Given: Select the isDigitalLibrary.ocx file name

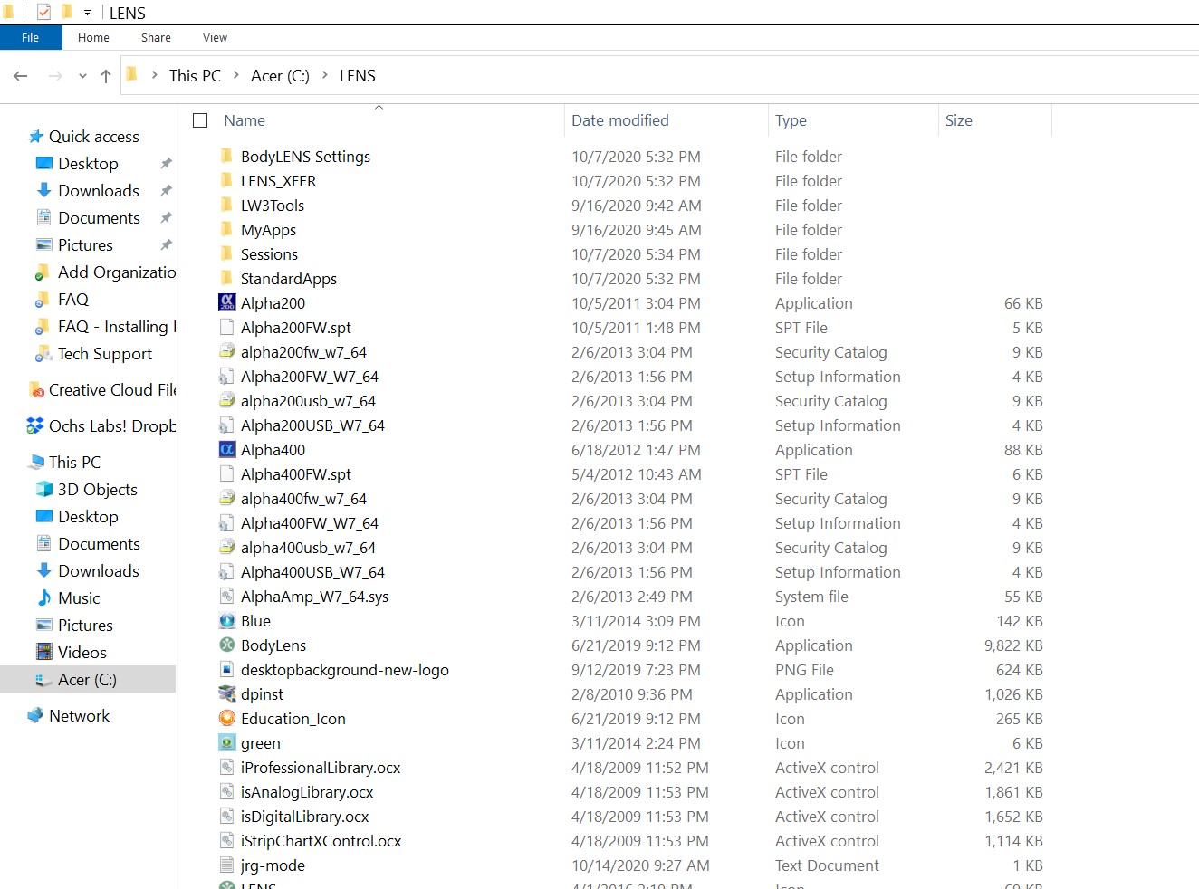Looking at the screenshot, I should (305, 816).
